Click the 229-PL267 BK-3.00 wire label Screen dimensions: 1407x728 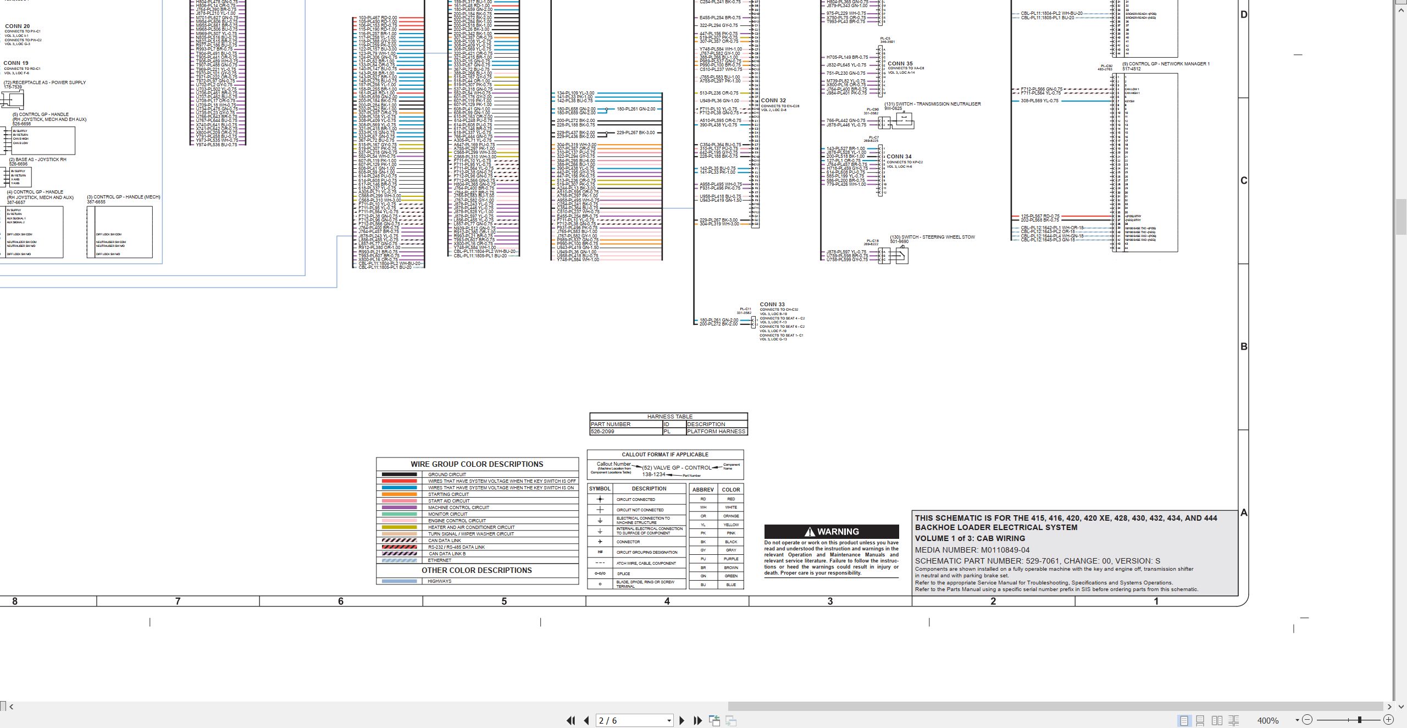pyautogui.click(x=636, y=133)
